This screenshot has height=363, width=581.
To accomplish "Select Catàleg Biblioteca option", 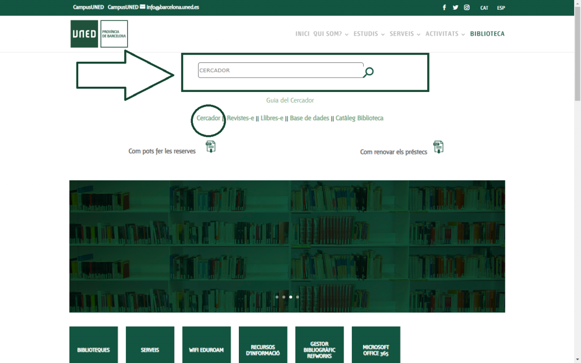I will [x=359, y=118].
